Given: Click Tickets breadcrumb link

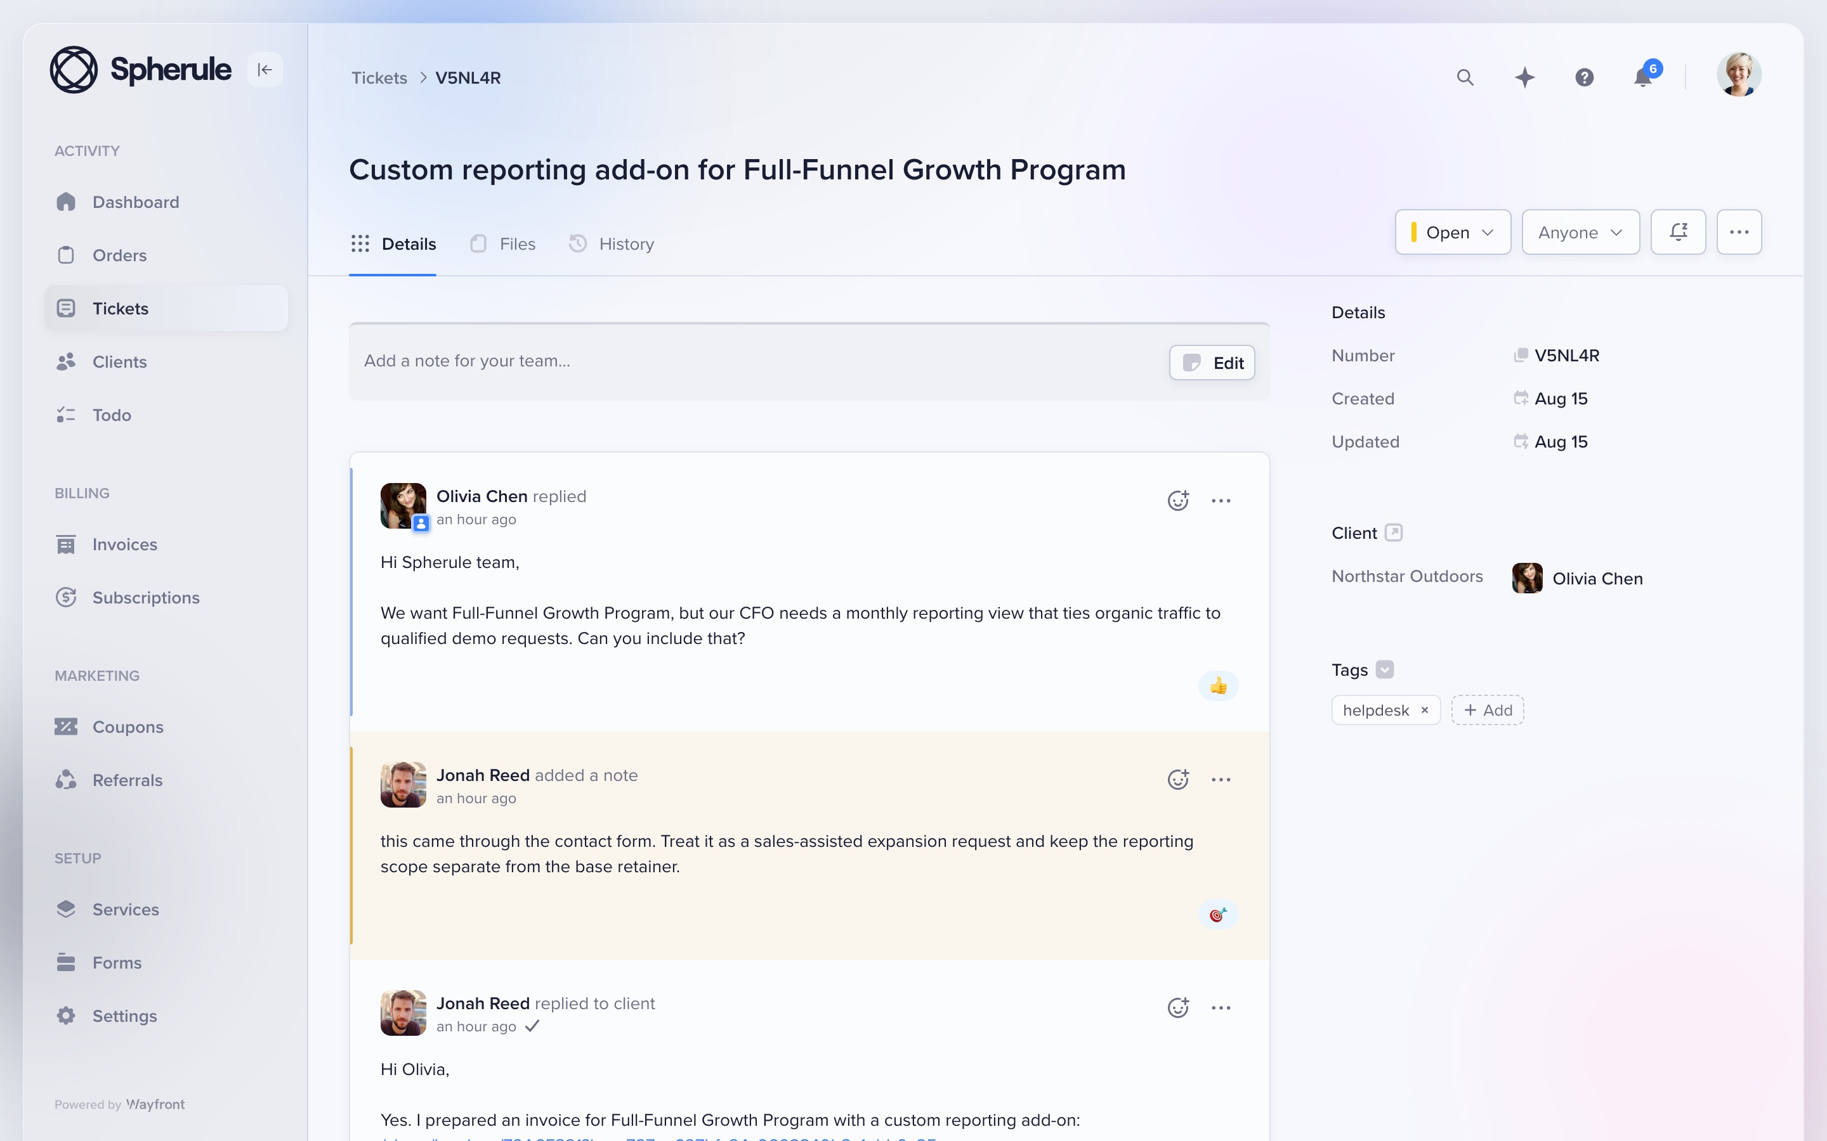Looking at the screenshot, I should coord(379,78).
